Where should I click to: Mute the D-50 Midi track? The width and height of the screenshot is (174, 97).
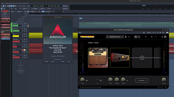(24, 23)
